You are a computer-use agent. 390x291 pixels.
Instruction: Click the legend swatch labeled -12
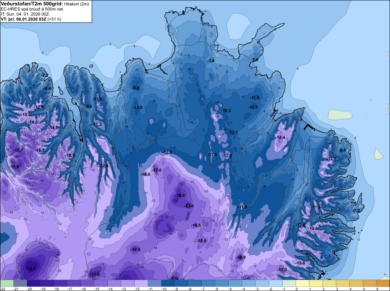pos(141,283)
